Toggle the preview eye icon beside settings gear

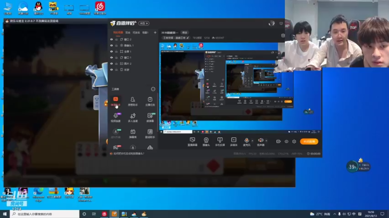[x=286, y=141]
